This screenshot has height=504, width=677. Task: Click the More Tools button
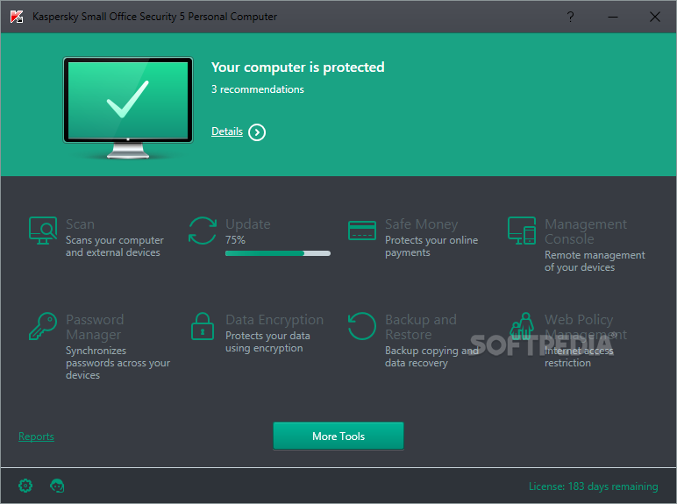(x=338, y=437)
